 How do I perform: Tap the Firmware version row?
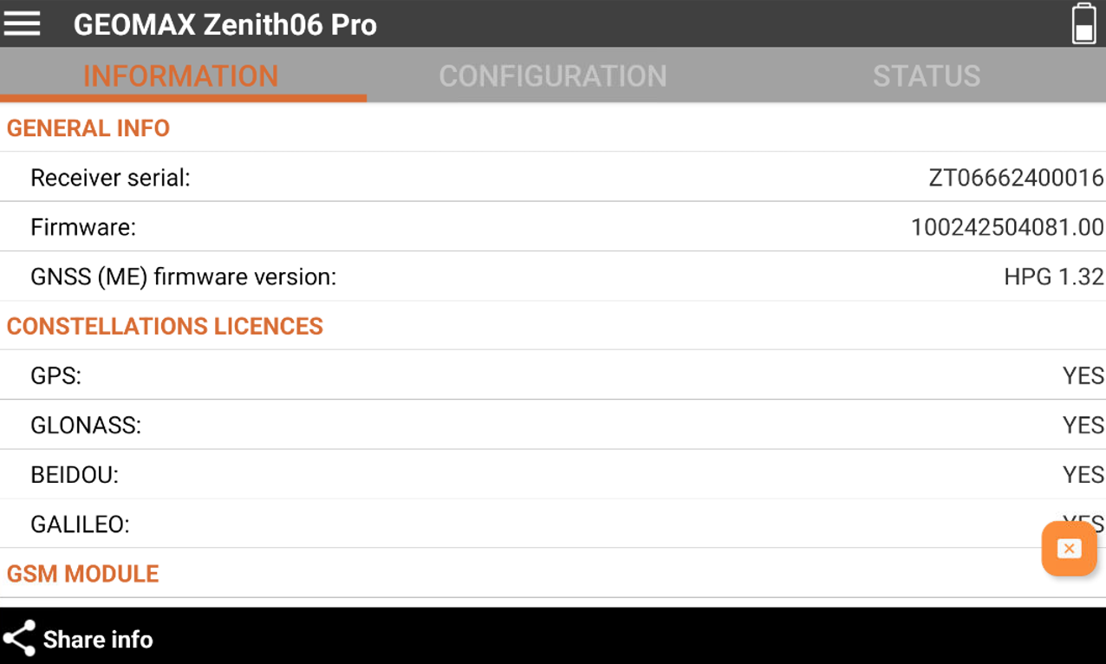(x=552, y=227)
